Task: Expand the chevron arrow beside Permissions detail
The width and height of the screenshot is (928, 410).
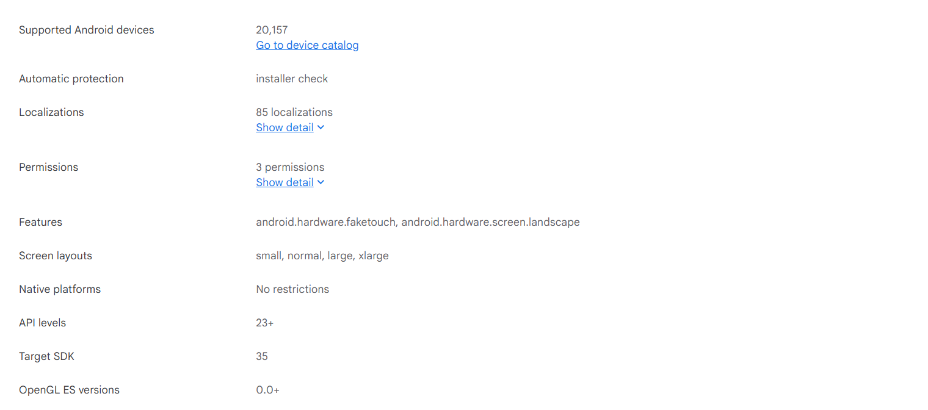Action: (x=321, y=182)
